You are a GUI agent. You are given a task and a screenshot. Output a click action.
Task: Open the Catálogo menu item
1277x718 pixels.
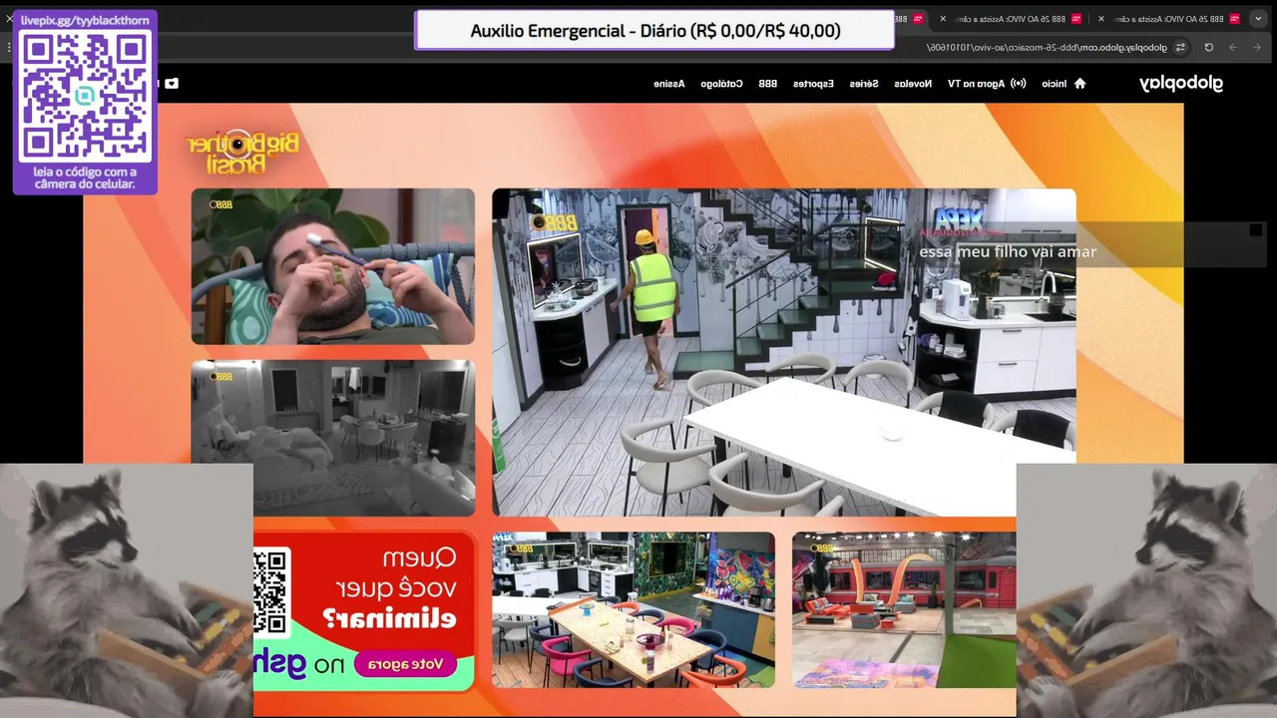(x=721, y=84)
